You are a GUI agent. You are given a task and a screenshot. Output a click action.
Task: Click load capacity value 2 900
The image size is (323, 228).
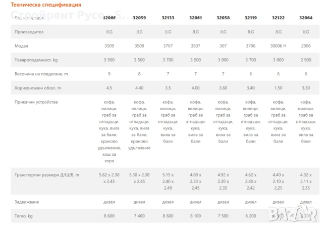pos(306,60)
